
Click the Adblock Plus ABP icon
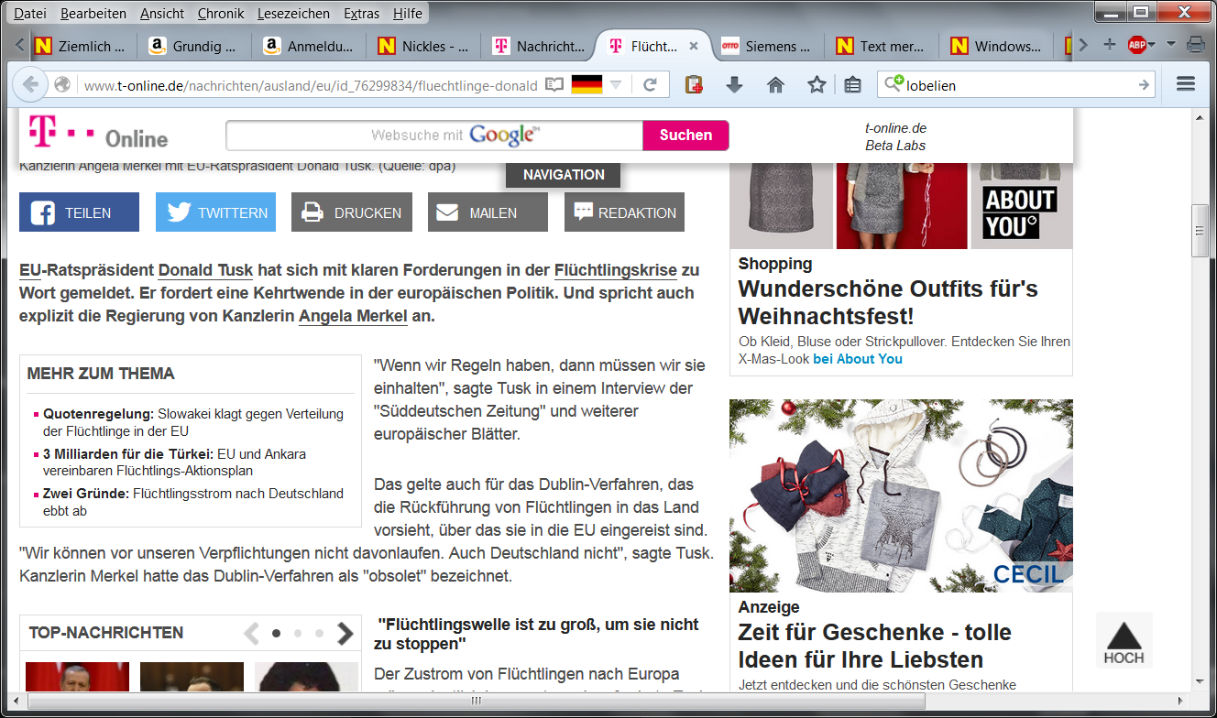tap(1137, 45)
